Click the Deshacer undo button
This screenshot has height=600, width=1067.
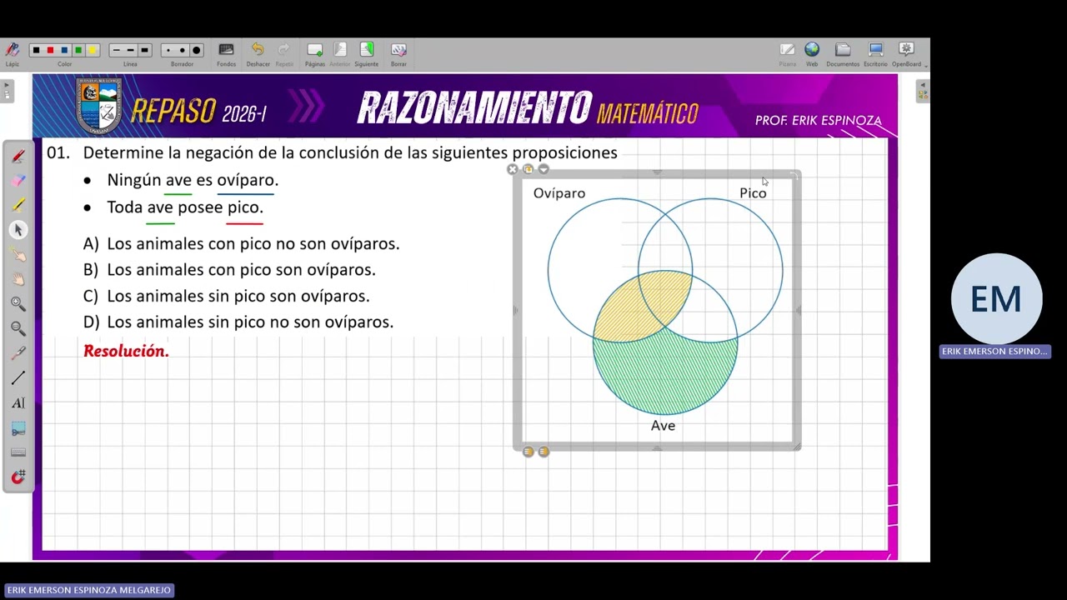pyautogui.click(x=258, y=53)
